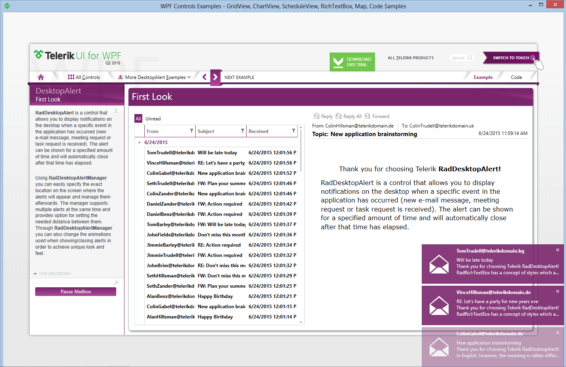Select the JohnBrim 'RE: Don't miss this' email
The width and height of the screenshot is (566, 367).
(x=221, y=266)
